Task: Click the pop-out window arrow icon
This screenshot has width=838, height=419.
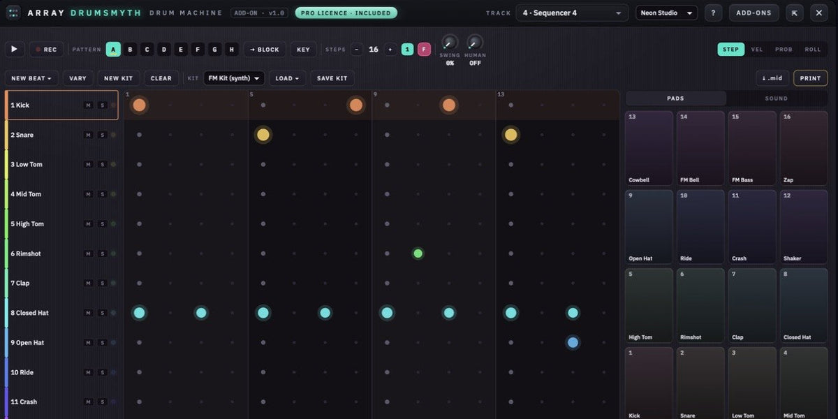Action: (x=795, y=13)
